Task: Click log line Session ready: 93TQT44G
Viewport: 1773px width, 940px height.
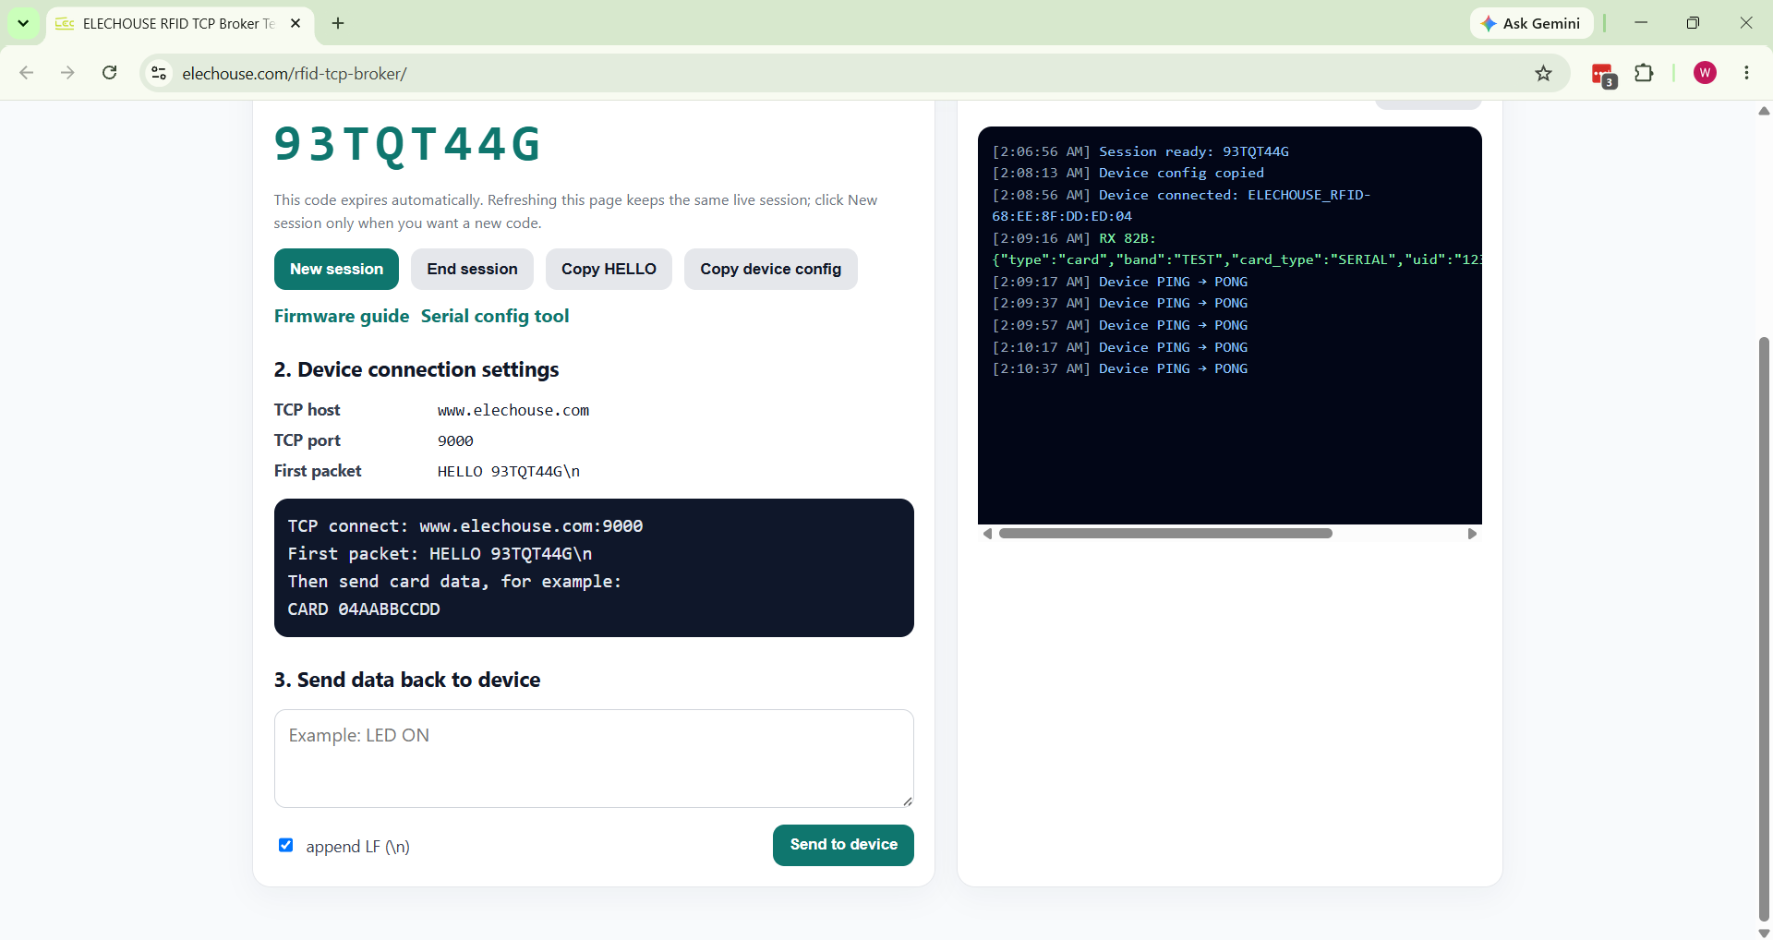Action: tap(1140, 151)
